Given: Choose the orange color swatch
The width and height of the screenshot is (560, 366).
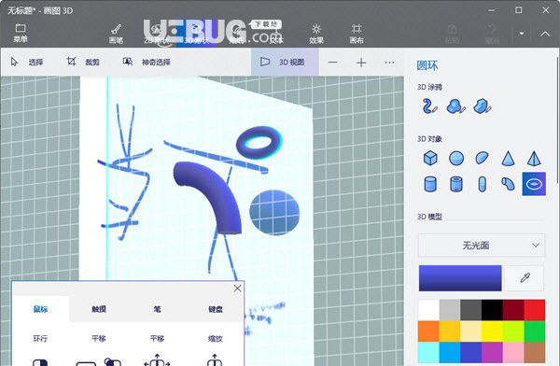Looking at the screenshot, I should [x=428, y=331].
